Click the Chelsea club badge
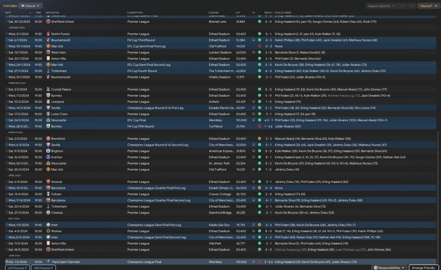 pos(48,213)
